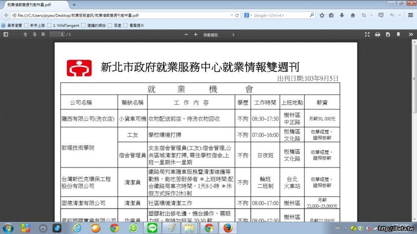The height and width of the screenshot is (234, 417).
Task: Download the PDF file
Action: pyautogui.click(x=388, y=35)
